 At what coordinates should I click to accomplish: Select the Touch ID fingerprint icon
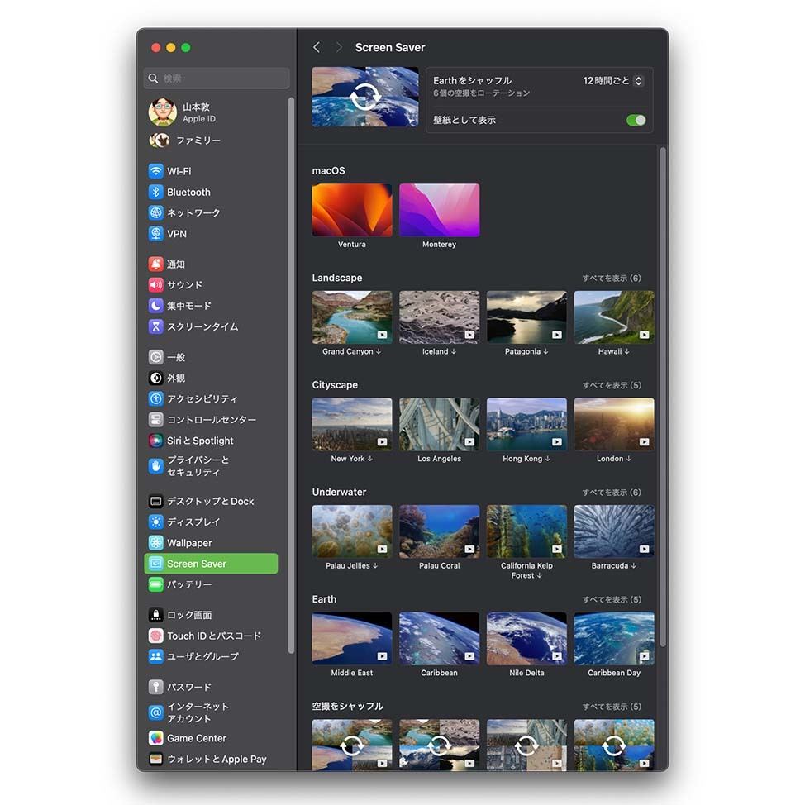tap(155, 636)
